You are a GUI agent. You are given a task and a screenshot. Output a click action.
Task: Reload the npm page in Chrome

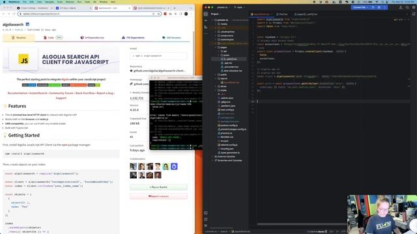point(14,14)
